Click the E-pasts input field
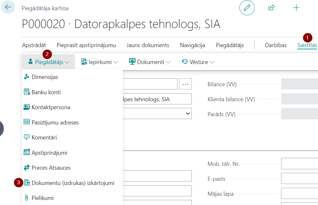The height and width of the screenshot is (205, 318). pyautogui.click(x=300, y=178)
